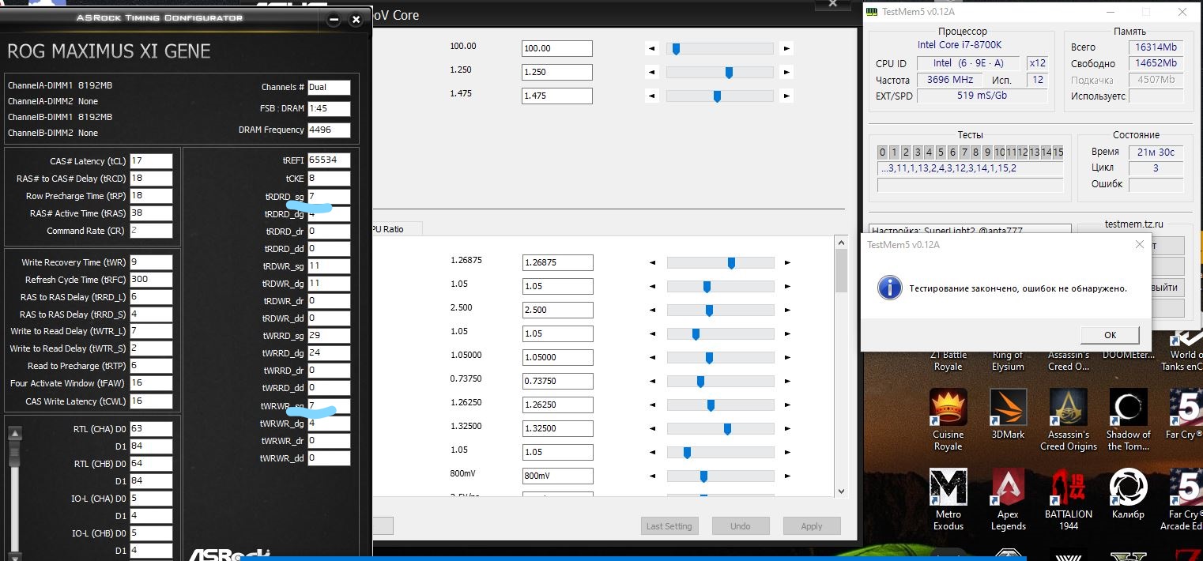Click the slider handle on the 1.475 row
This screenshot has width=1203, height=561.
coord(717,96)
